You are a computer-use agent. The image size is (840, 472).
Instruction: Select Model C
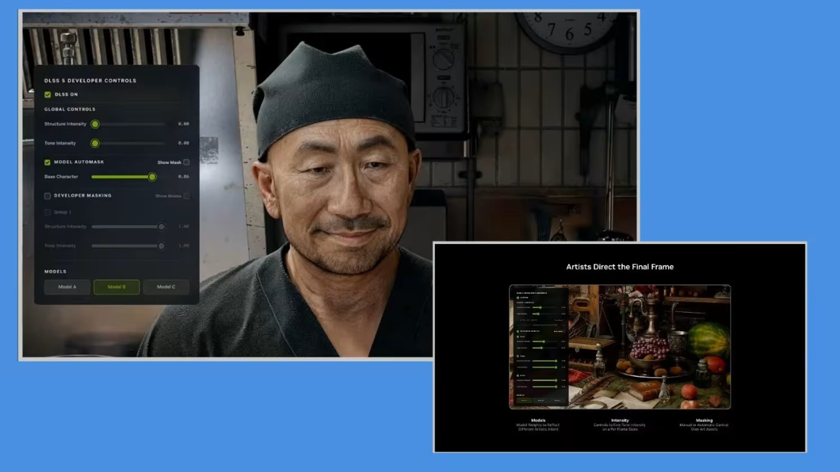point(166,286)
